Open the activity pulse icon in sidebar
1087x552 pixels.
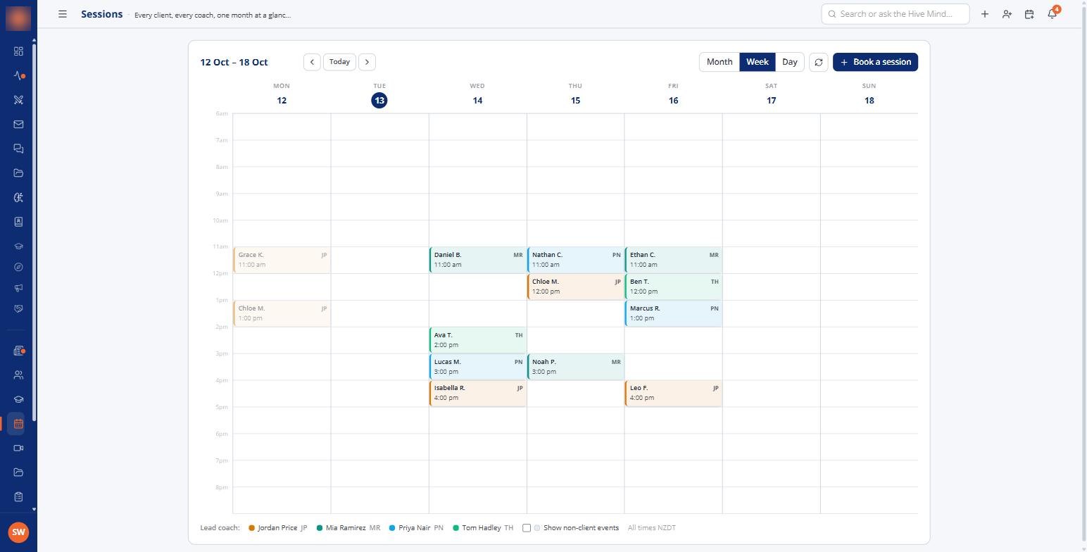[x=18, y=75]
